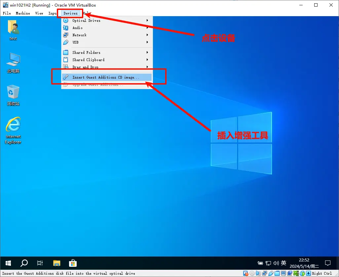Screen dimensions: 339x277
Task: Choose USB in the Devices menu
Action: coord(107,42)
